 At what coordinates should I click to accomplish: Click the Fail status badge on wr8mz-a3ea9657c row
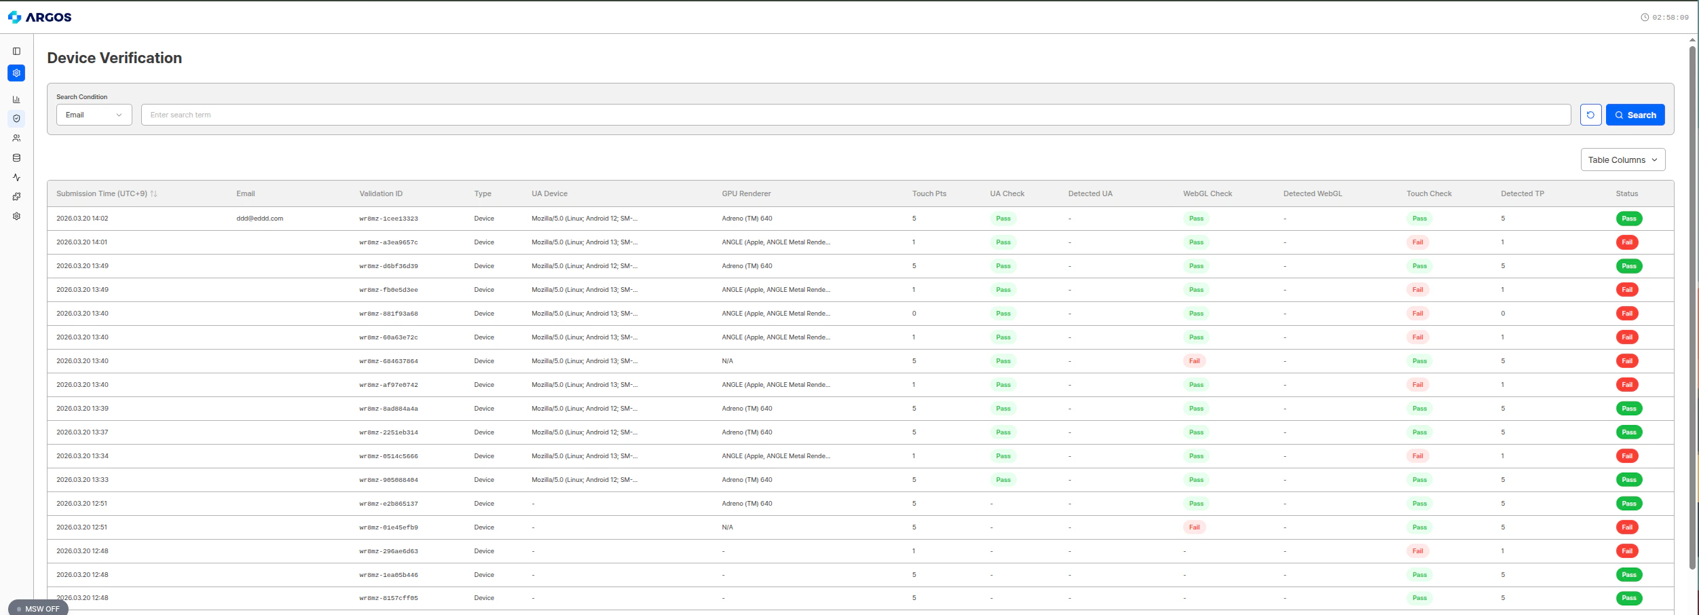[x=1628, y=242]
